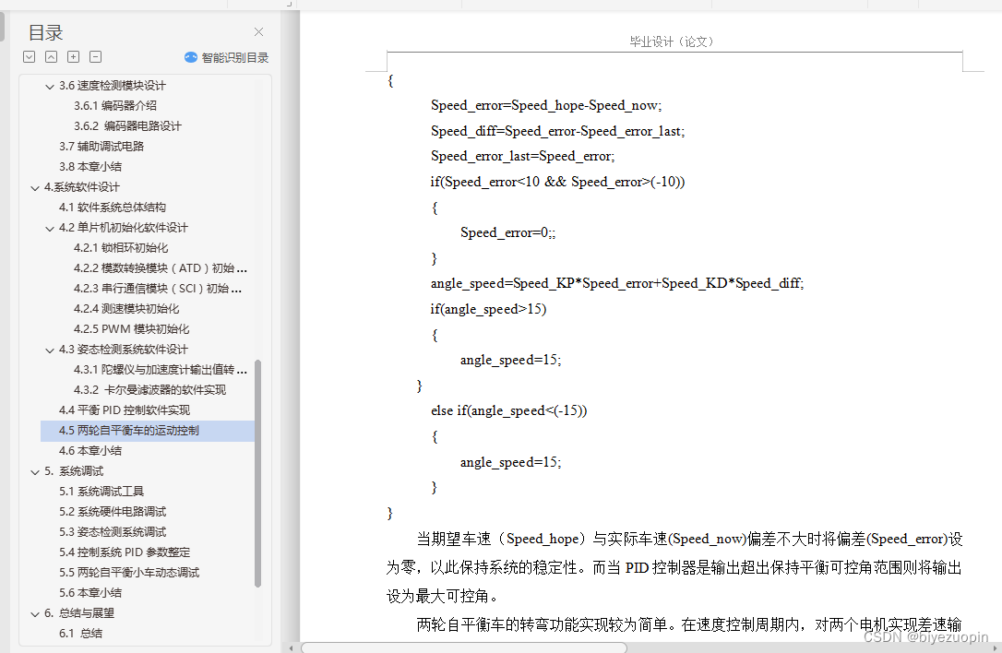1002x653 pixels.
Task: Go to 5.3 姿态检测系统调试
Action: [113, 532]
